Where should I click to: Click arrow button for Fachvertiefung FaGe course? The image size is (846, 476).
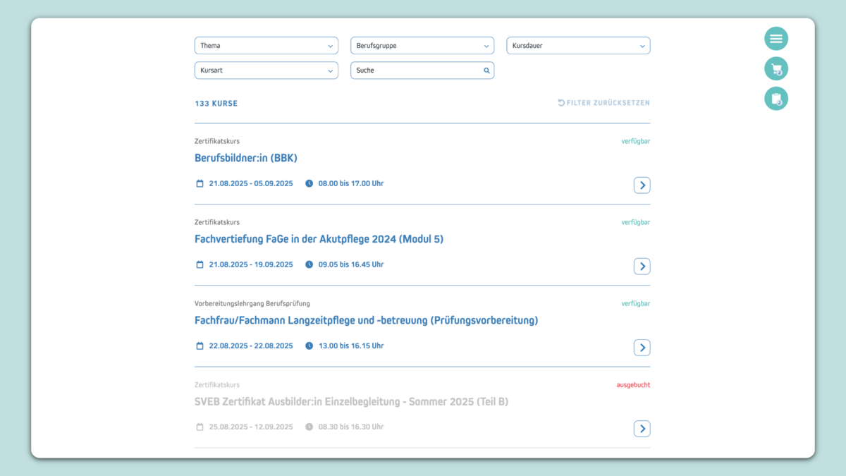(642, 267)
